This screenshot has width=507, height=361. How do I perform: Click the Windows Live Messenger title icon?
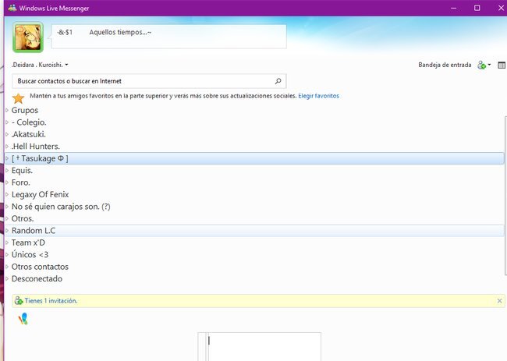12,8
